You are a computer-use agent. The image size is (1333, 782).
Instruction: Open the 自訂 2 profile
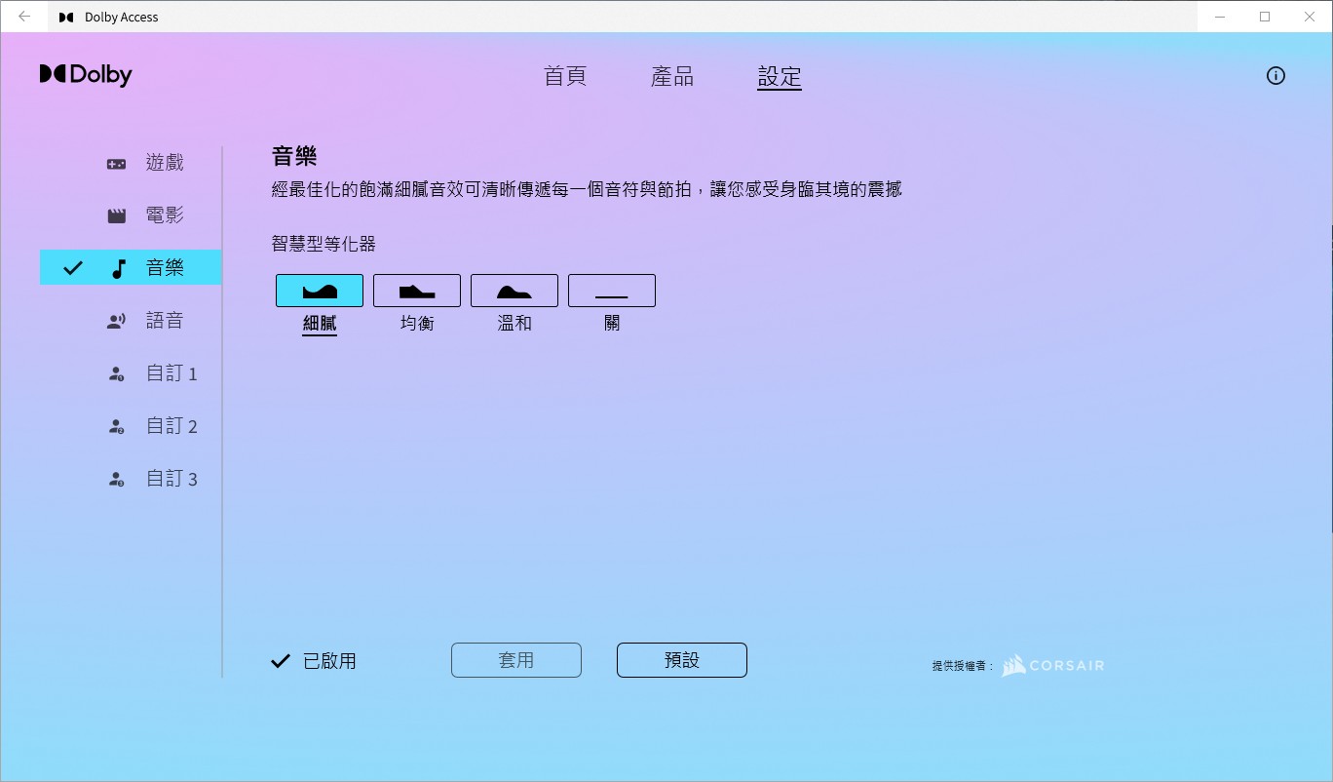pyautogui.click(x=171, y=426)
